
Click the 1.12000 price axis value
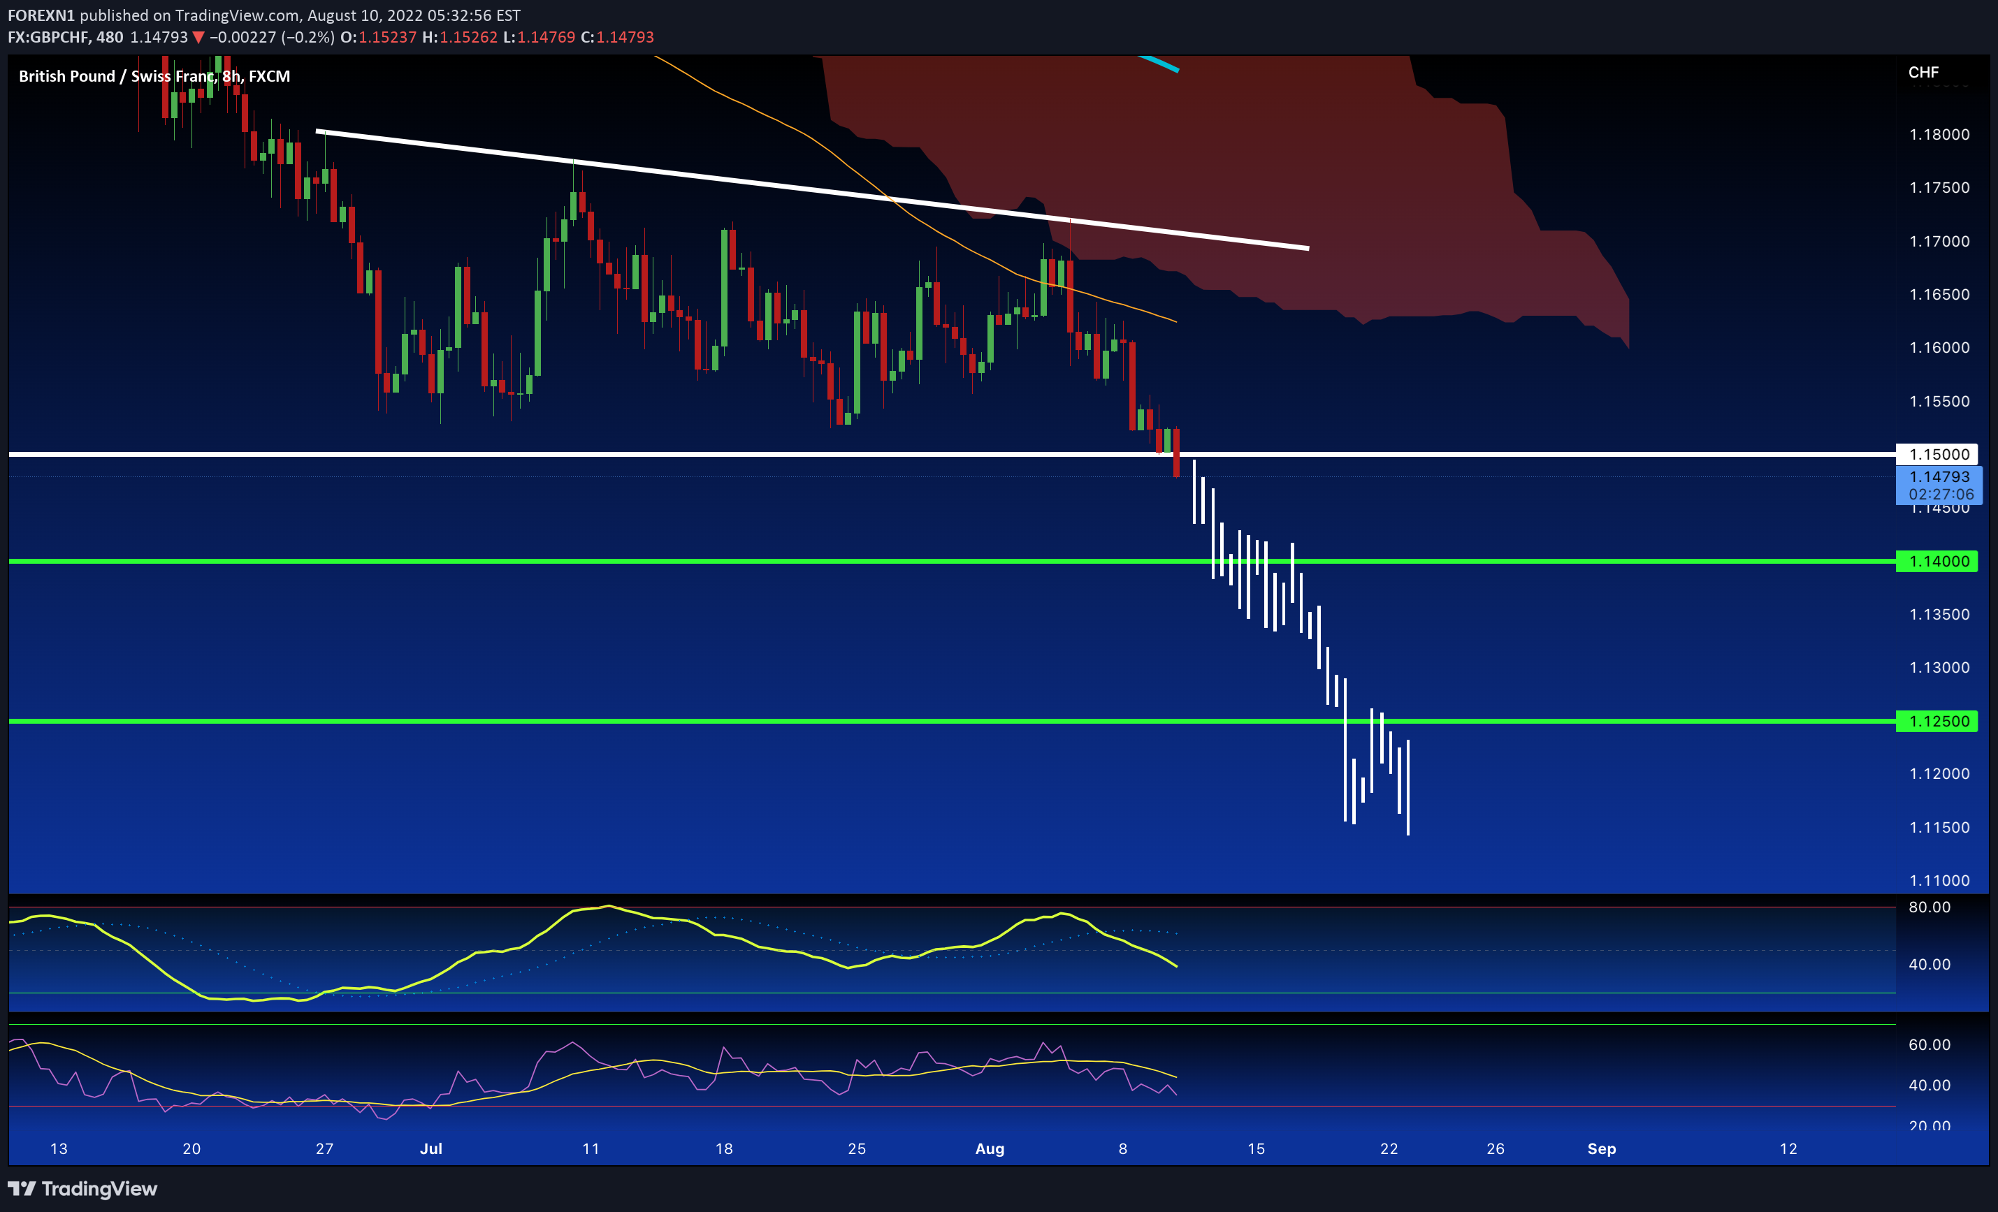[1939, 773]
